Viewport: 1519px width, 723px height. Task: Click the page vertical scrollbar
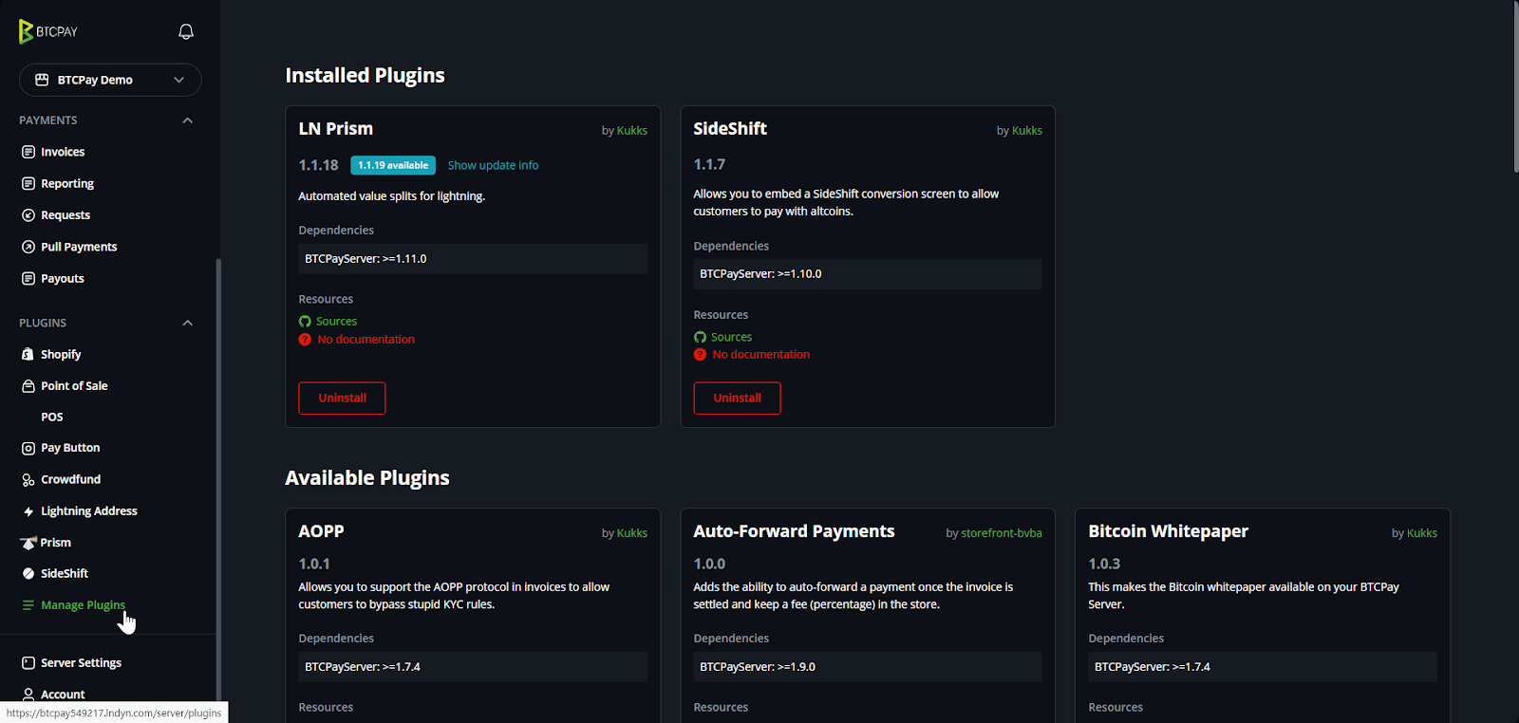point(1514,86)
